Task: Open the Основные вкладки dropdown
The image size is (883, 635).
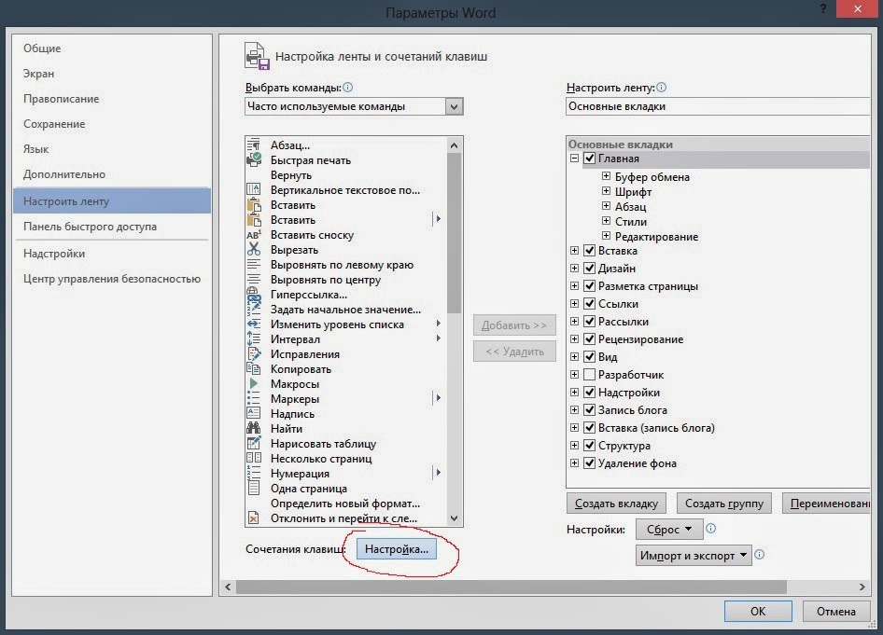Action: tap(718, 106)
